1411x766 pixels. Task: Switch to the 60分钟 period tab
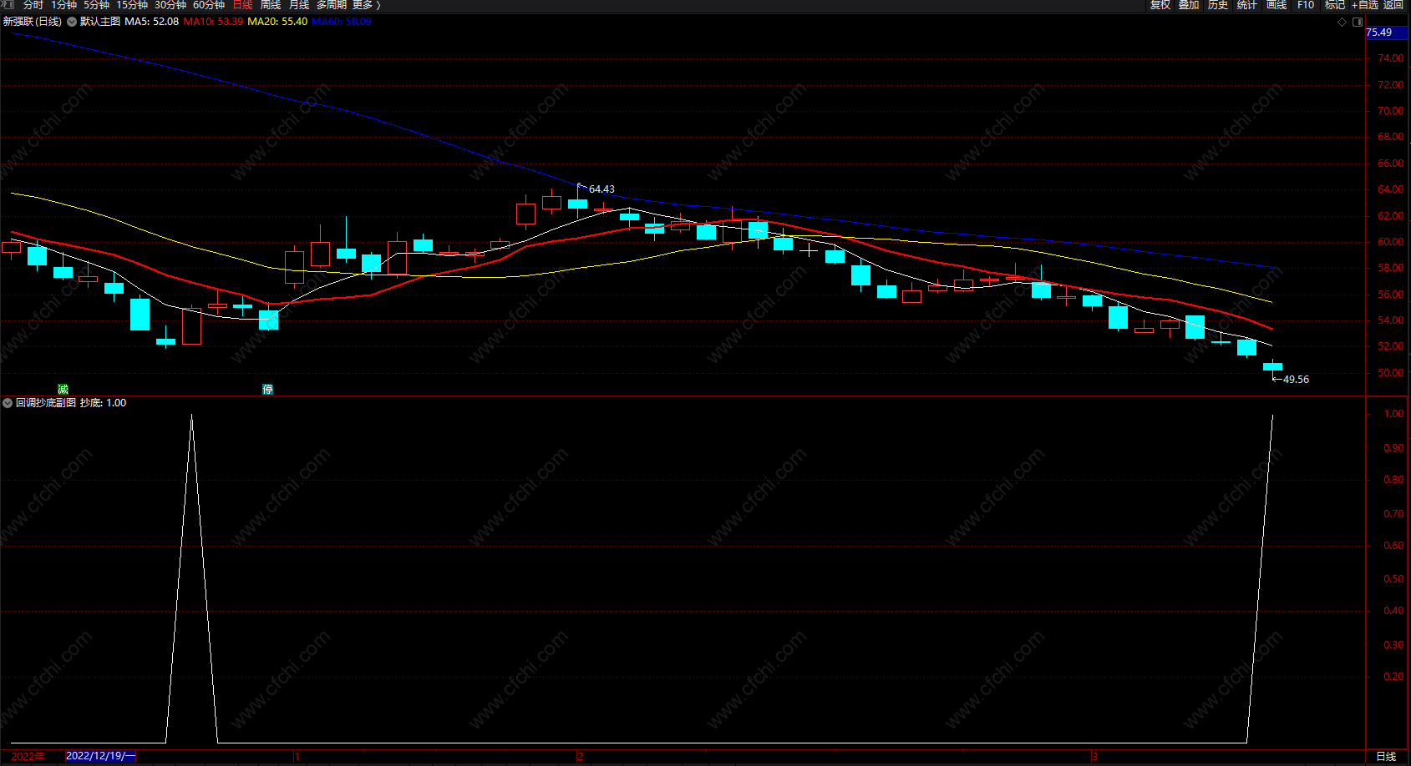[209, 5]
